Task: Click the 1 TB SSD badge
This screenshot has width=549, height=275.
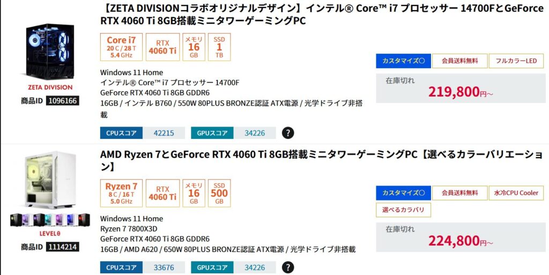Action: pos(219,47)
